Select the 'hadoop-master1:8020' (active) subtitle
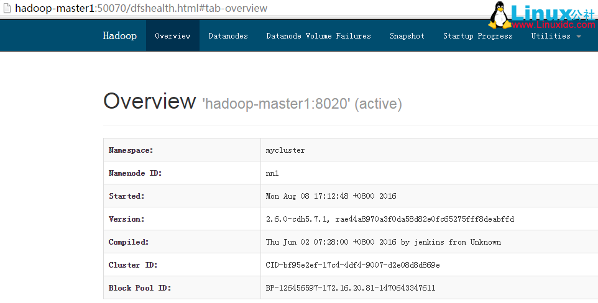Screen dimensions: 598x303 point(302,104)
